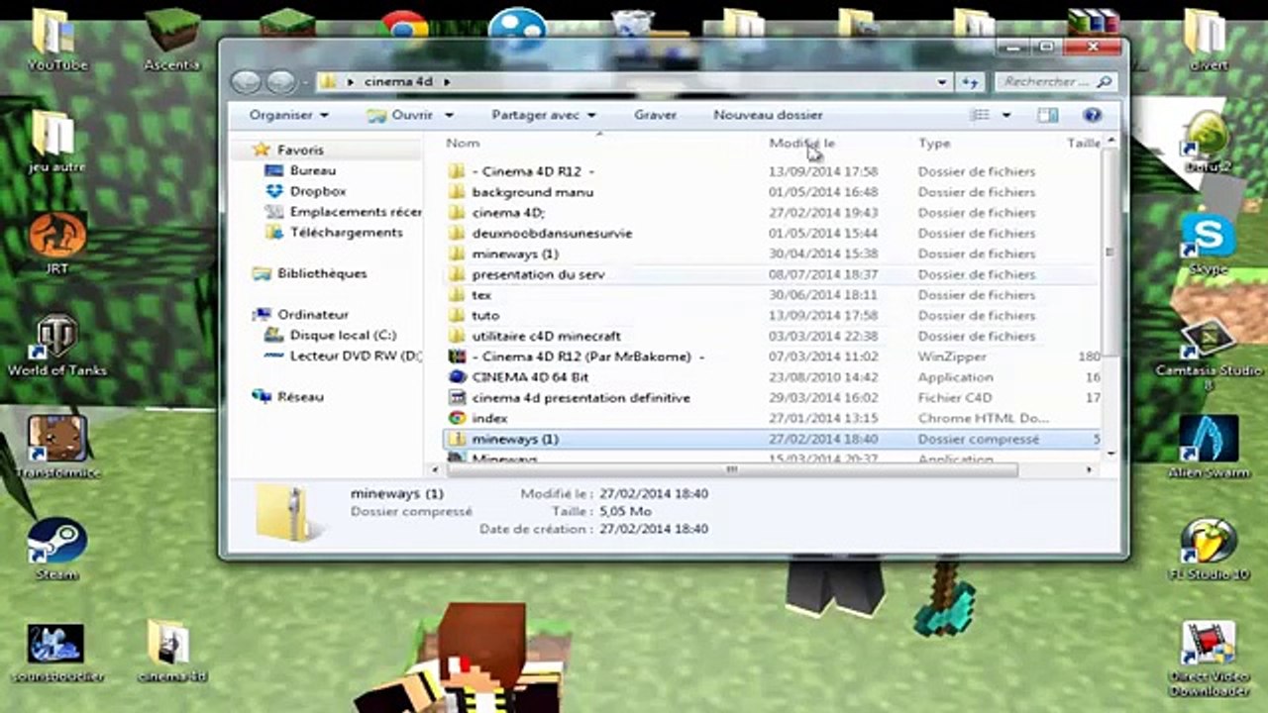Open the cinema 4d desktop folder
Screen dimensions: 1268x713
(x=172, y=653)
